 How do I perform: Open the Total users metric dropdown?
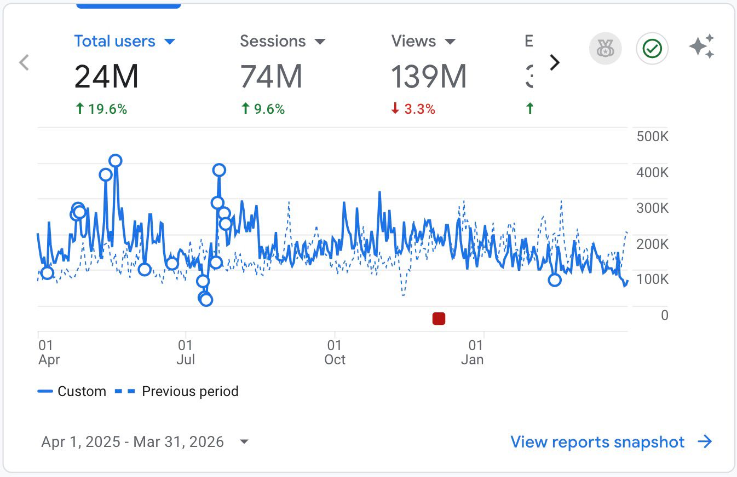pyautogui.click(x=170, y=42)
